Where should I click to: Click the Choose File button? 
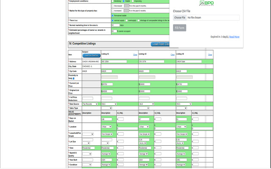click(180, 18)
